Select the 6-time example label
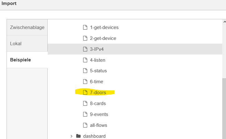Viewport: 226px width, 139px height. pos(96,82)
